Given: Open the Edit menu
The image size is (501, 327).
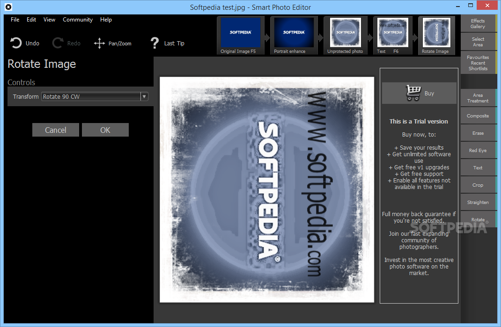Looking at the screenshot, I should click(x=31, y=20).
